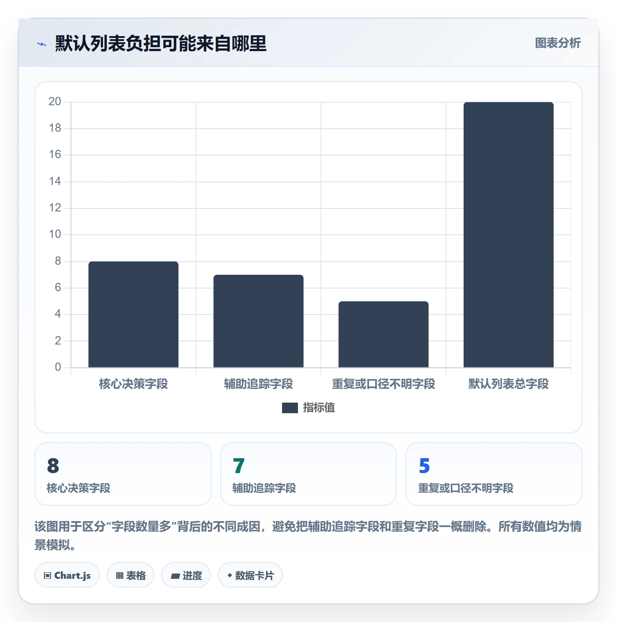This screenshot has width=617, height=622.
Task: Select the 核心决策字段 bar in chart
Action: [134, 315]
